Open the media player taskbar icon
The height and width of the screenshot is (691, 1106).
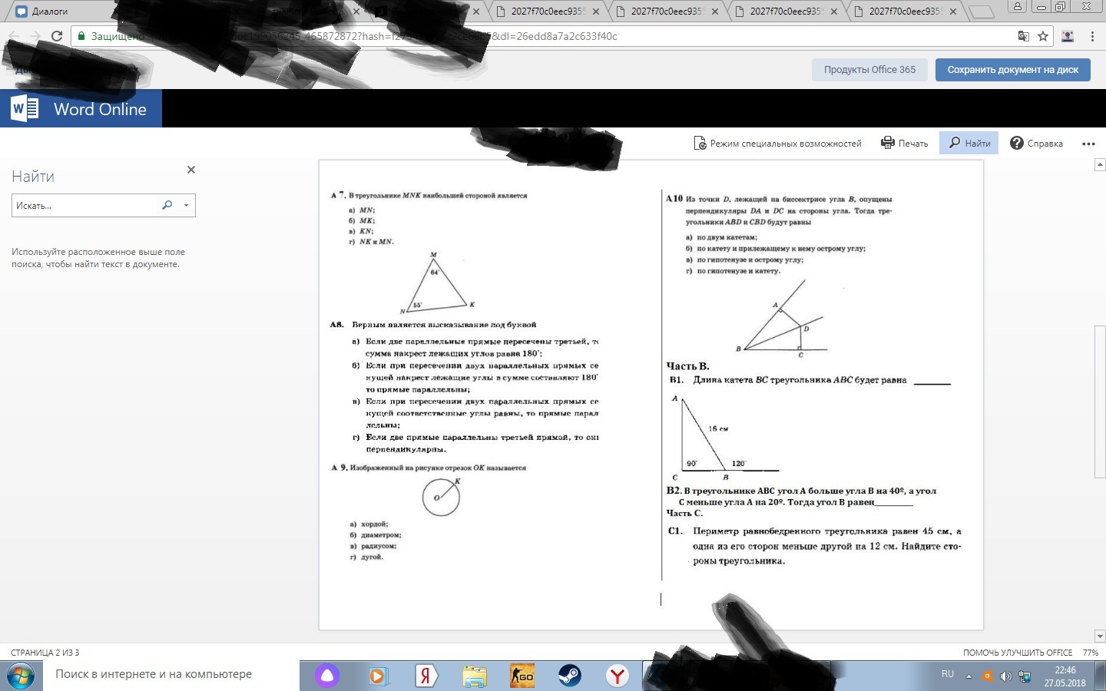point(378,676)
